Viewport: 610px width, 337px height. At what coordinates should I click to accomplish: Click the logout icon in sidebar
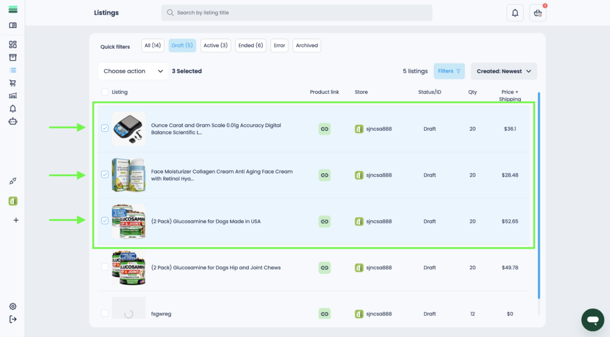[x=13, y=320]
